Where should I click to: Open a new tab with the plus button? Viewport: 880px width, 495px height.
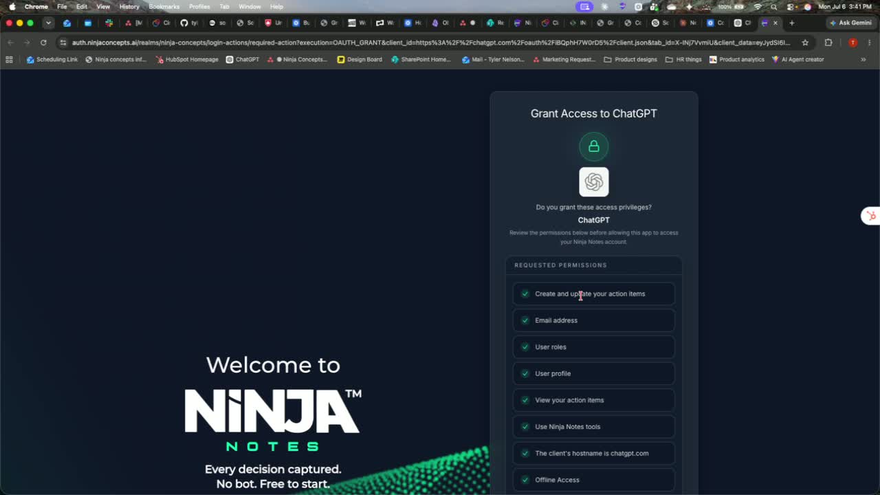point(792,23)
